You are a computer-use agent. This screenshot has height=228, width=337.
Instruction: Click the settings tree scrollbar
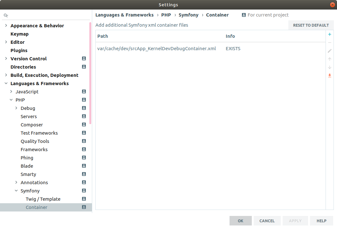pos(90,73)
